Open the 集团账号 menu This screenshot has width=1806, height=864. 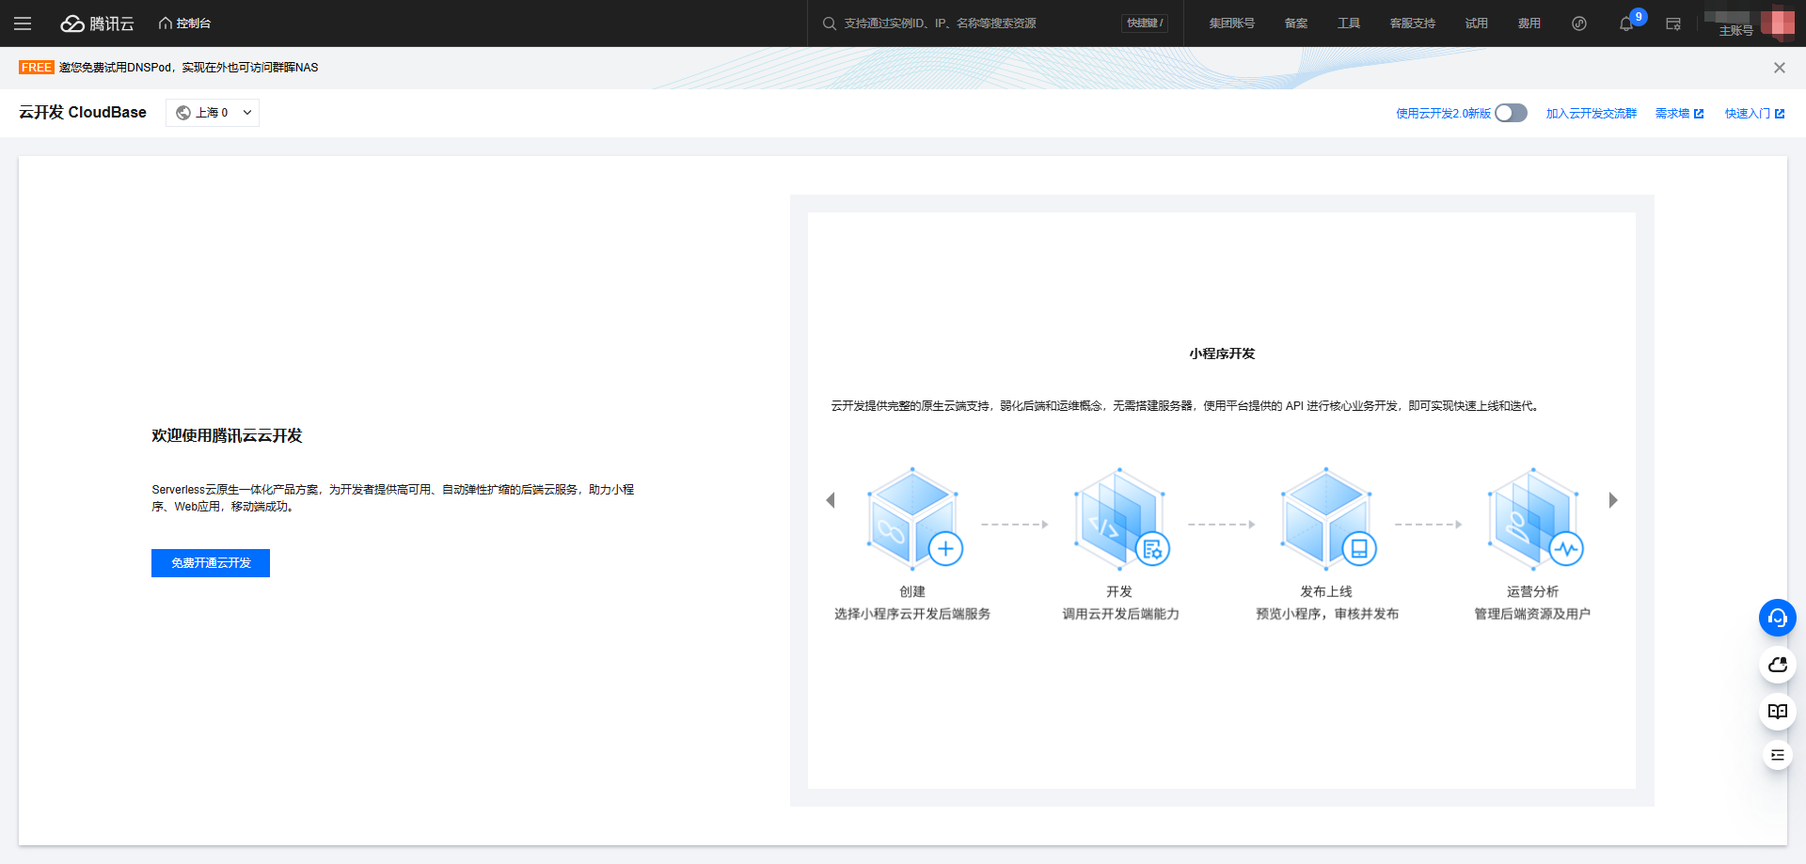click(x=1232, y=24)
